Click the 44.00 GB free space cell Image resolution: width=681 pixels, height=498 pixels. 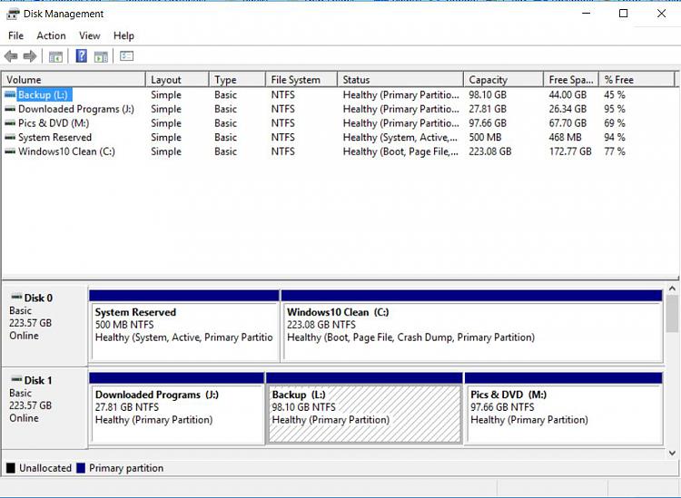click(567, 94)
